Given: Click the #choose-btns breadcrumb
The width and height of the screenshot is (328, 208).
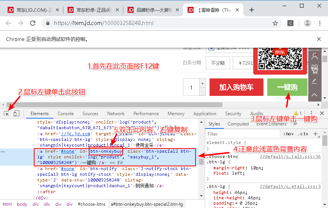Looking at the screenshot, I should click(91, 204).
